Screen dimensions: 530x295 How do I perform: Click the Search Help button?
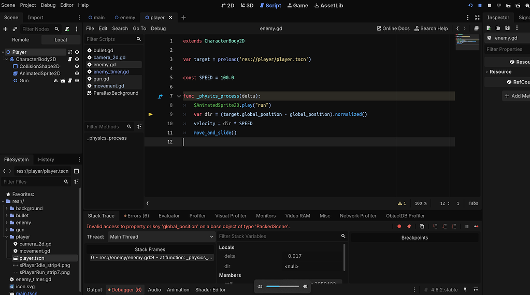pyautogui.click(x=431, y=28)
